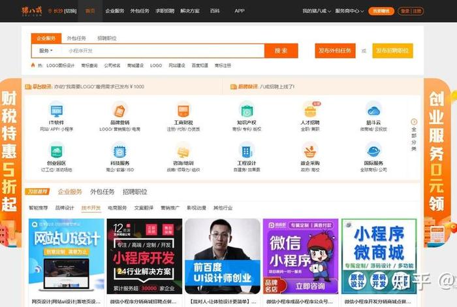Open the 服务 search type dropdown
Viewport: 457px width, 307px height.
click(x=46, y=51)
